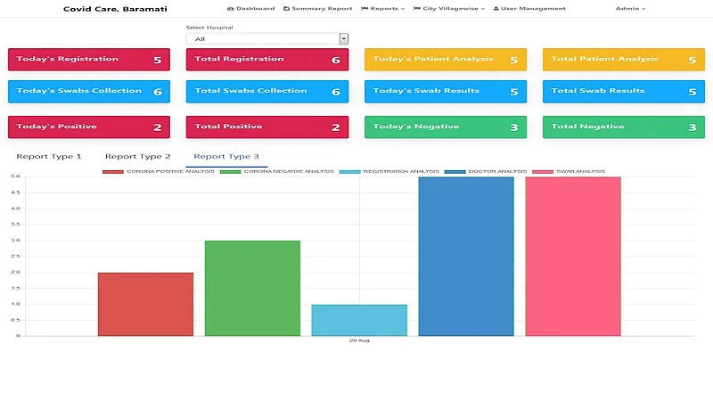Click the Select Hospital dropdown arrow
Screen dimensions: 713x401
pyautogui.click(x=344, y=38)
